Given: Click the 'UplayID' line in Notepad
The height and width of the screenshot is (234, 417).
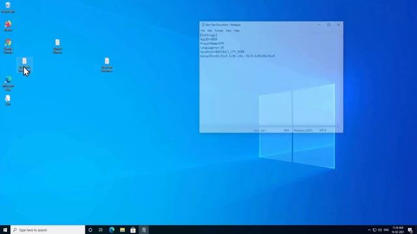Looking at the screenshot, I should pos(237,57).
